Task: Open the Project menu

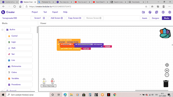Action: (35, 12)
